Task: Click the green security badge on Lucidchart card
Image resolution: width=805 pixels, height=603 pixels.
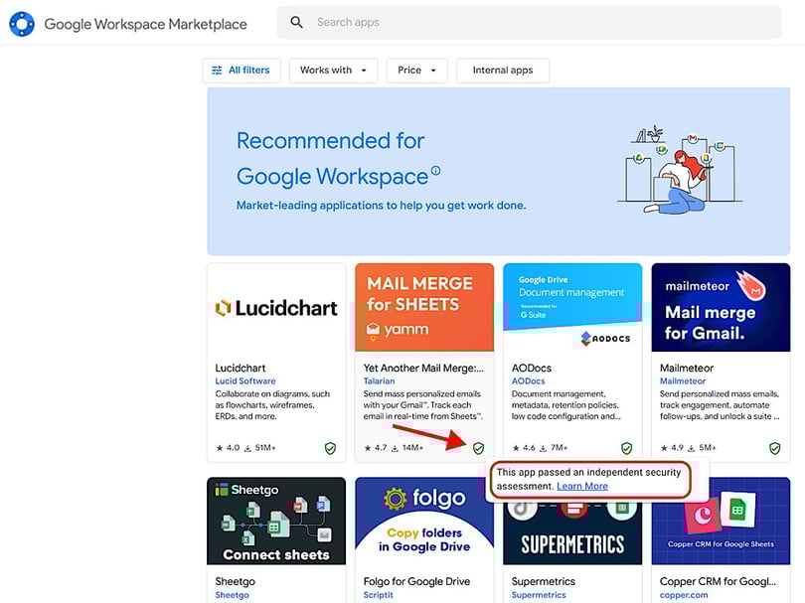Action: pos(330,448)
